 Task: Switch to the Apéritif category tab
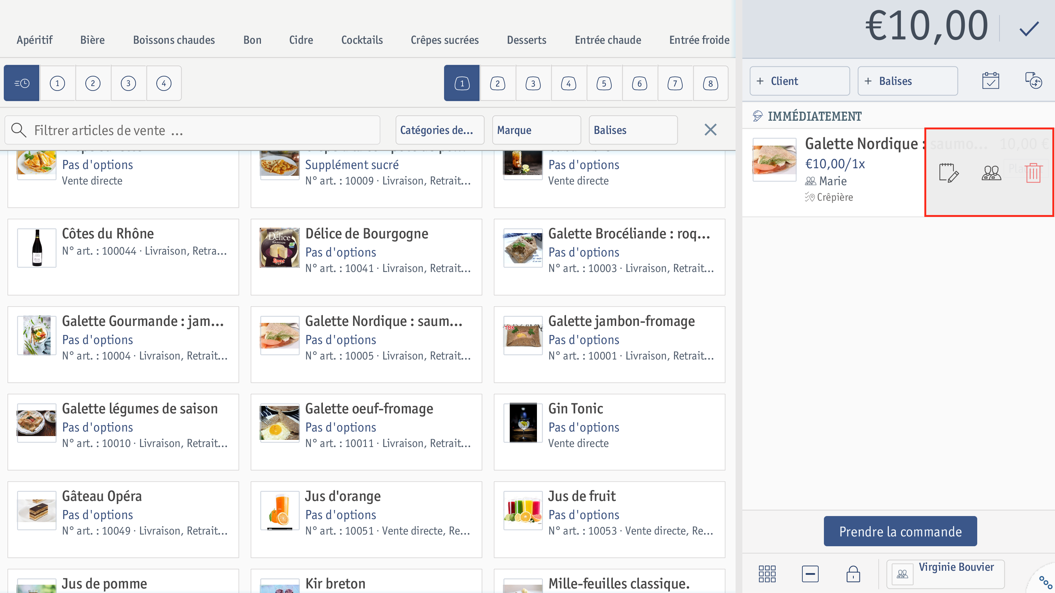pyautogui.click(x=34, y=40)
